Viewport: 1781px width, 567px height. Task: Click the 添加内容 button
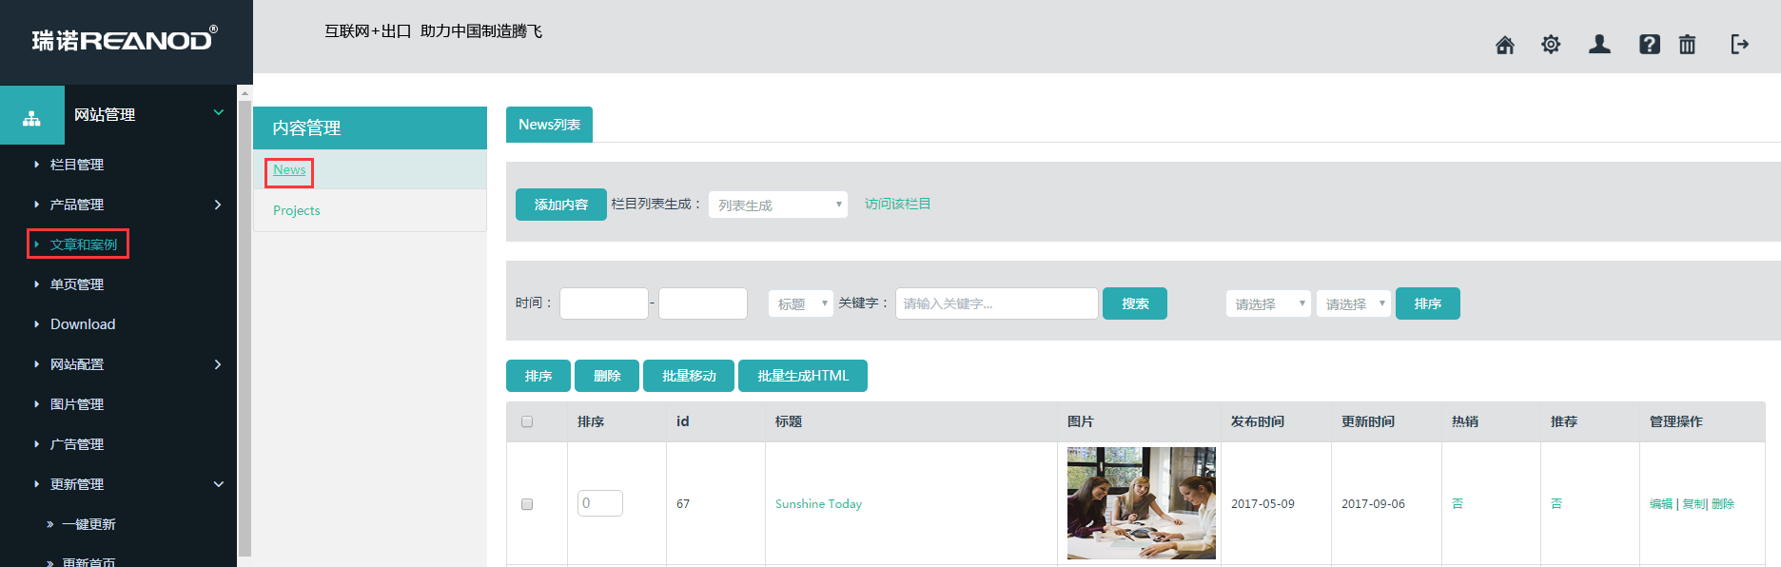point(561,205)
